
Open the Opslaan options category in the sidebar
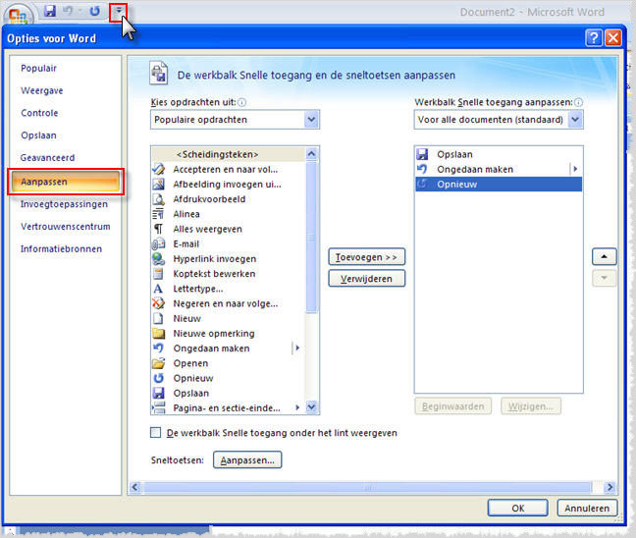pyautogui.click(x=38, y=135)
